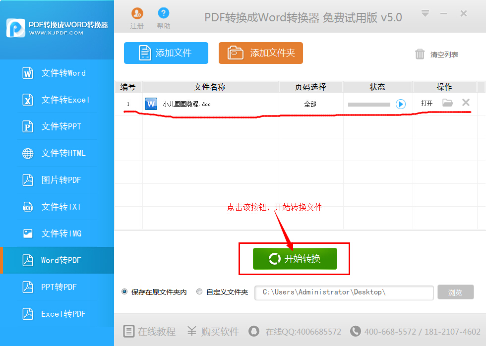This screenshot has width=486, height=346.
Task: Click the 文件名称 column header
Action: (210, 87)
